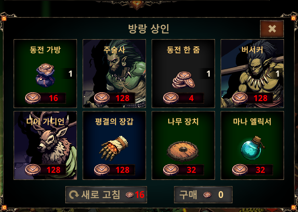Click the 동전 한 줌 coin pile icon

[x=183, y=80]
